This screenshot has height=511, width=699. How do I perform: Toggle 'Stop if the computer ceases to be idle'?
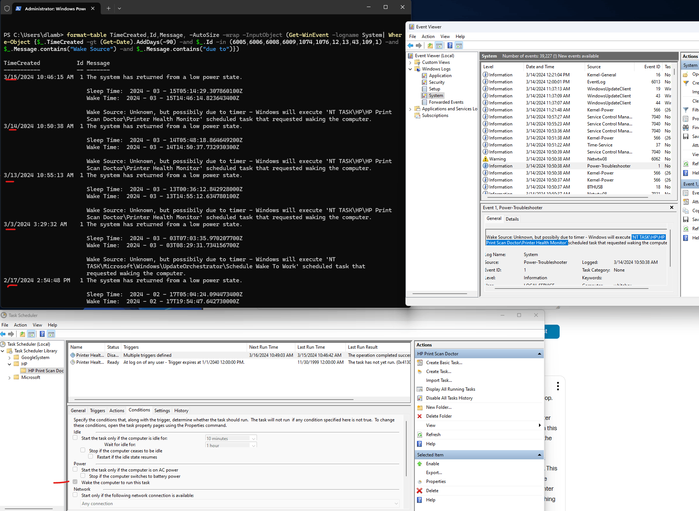(x=83, y=450)
